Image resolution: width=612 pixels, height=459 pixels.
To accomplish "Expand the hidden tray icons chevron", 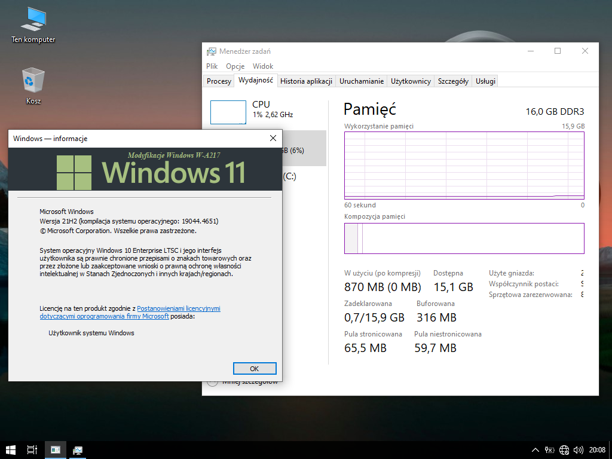I will point(535,450).
